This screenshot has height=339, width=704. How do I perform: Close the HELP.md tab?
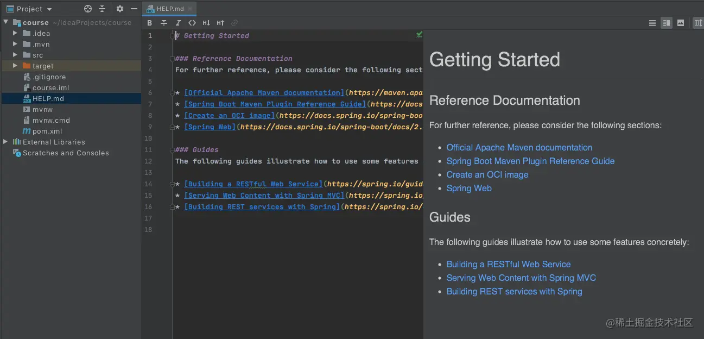[x=191, y=9]
